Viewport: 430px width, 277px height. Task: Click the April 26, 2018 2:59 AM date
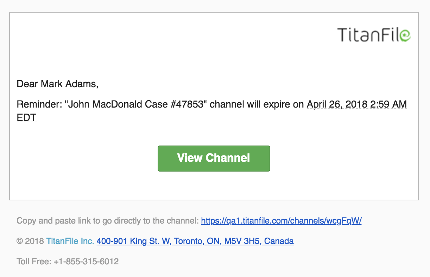tap(357, 104)
